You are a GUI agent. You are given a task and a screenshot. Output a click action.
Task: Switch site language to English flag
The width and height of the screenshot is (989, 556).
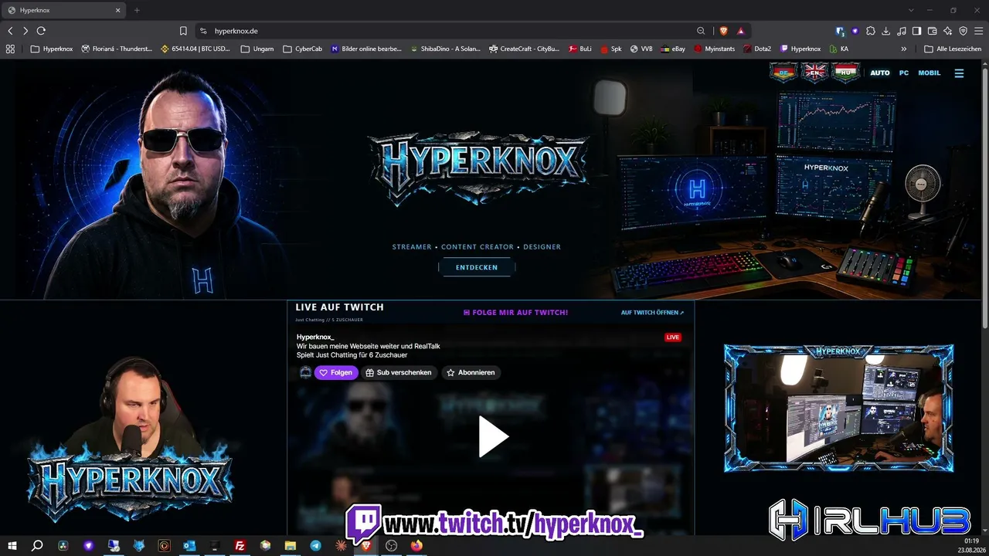(814, 73)
